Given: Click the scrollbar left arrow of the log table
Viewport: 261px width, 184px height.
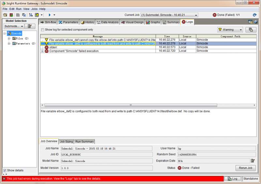Looking at the screenshot, I should point(42,105).
